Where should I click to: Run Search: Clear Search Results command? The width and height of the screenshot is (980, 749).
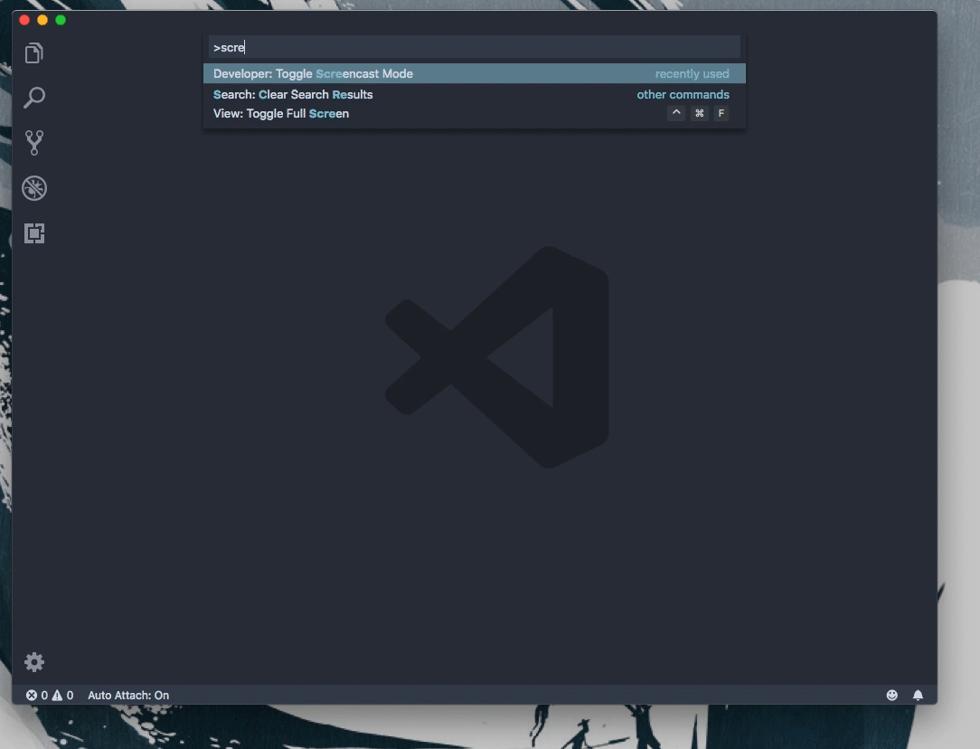tap(475, 94)
